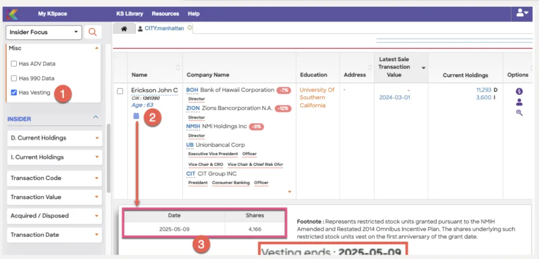Click the Consumer Banking role tag

231,183
